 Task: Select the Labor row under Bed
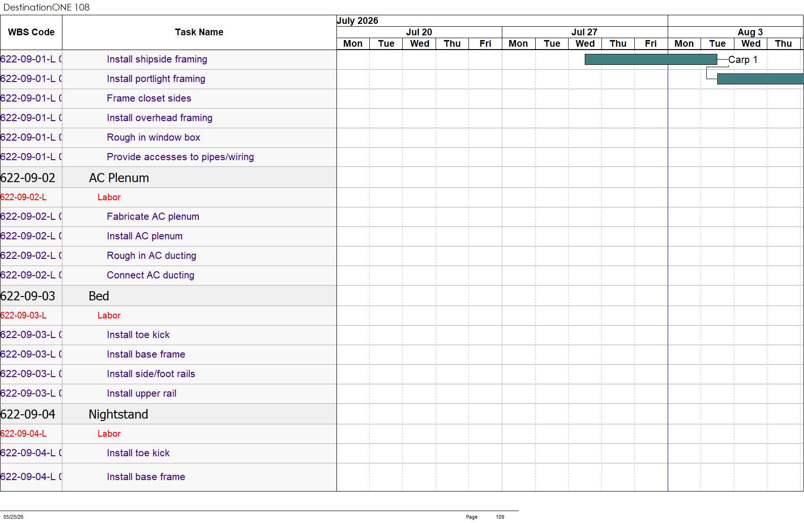click(x=109, y=315)
